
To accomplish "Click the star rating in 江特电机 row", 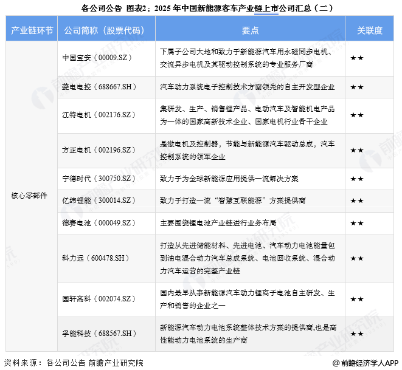I will [x=357, y=115].
